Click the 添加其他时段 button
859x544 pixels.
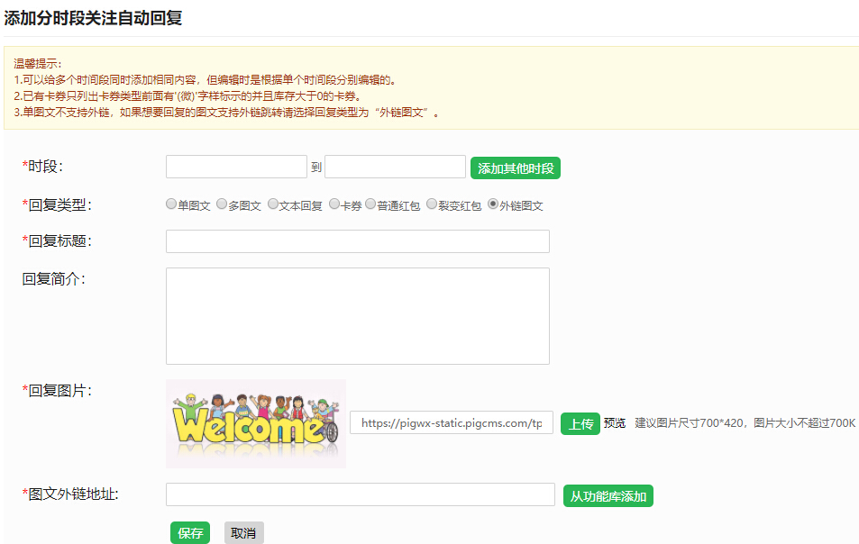pos(515,167)
